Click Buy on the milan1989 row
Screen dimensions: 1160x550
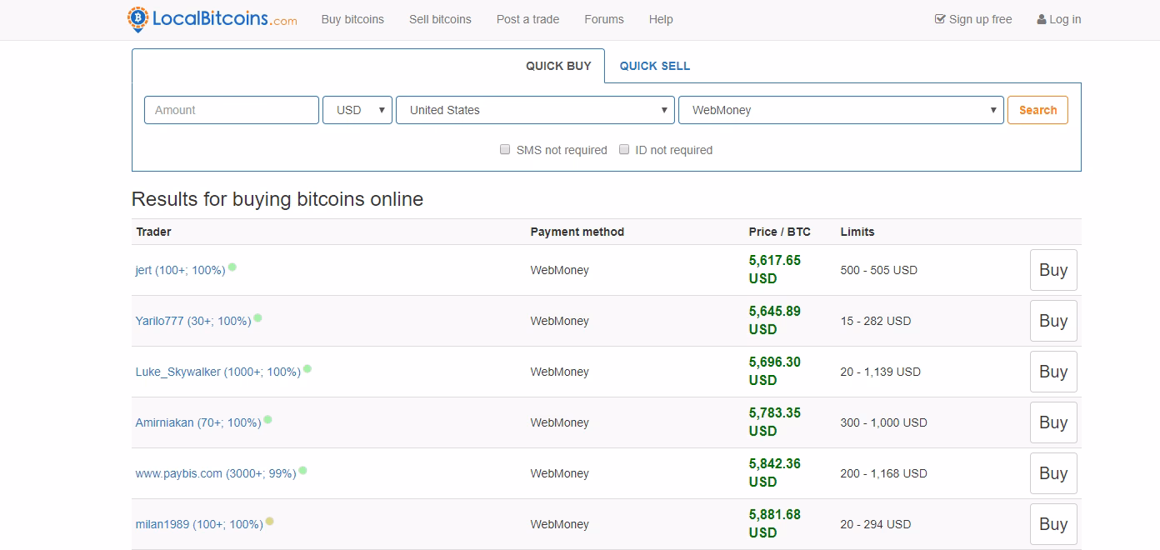click(1053, 524)
